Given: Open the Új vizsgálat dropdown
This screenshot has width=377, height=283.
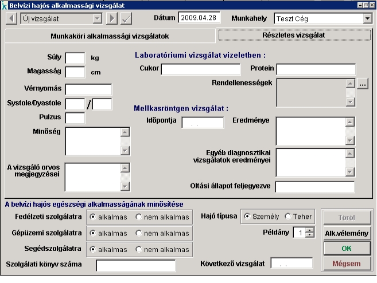Looking at the screenshot, I should (96, 18).
